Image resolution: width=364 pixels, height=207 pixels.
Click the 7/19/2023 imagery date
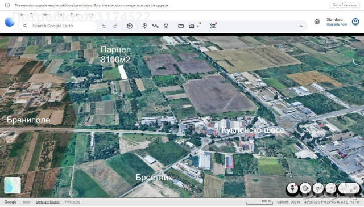point(72,202)
